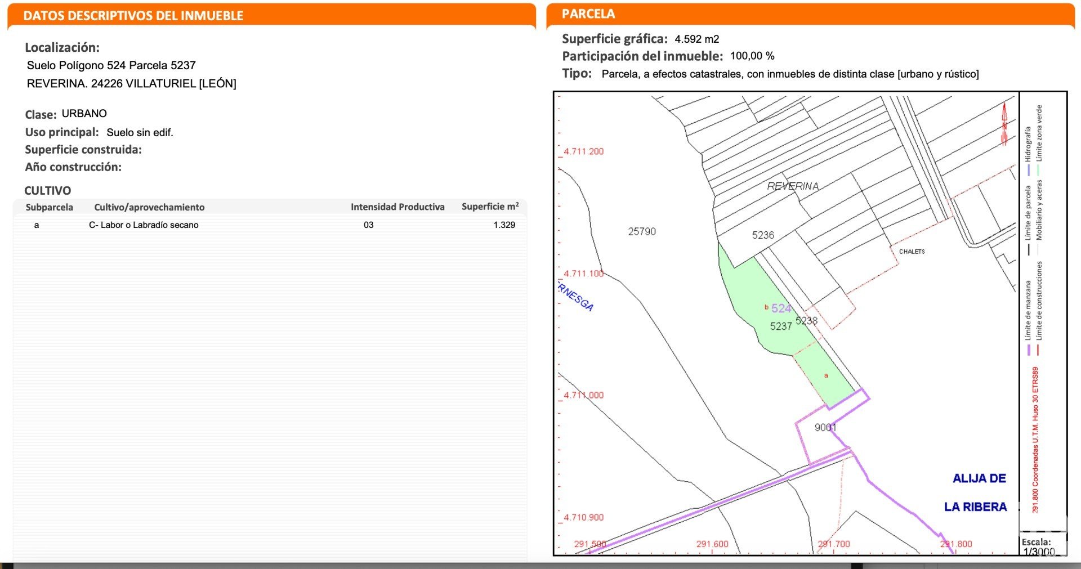Click parcel 25790 on the map
The height and width of the screenshot is (569, 1081).
(x=642, y=231)
